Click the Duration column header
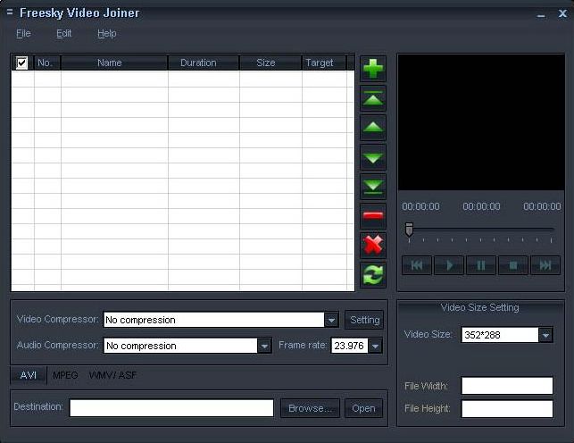Viewport: 574px width, 443px height. click(x=204, y=63)
